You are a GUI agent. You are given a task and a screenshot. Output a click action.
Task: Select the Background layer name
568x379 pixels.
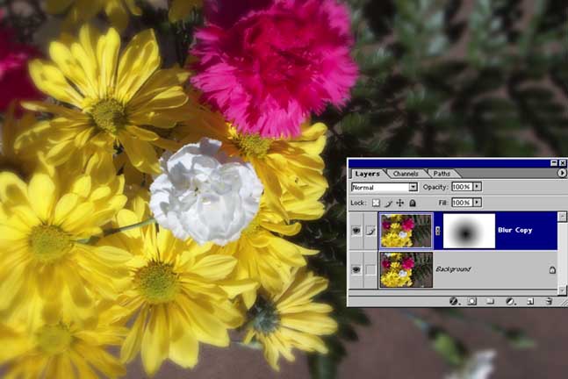pyautogui.click(x=453, y=269)
